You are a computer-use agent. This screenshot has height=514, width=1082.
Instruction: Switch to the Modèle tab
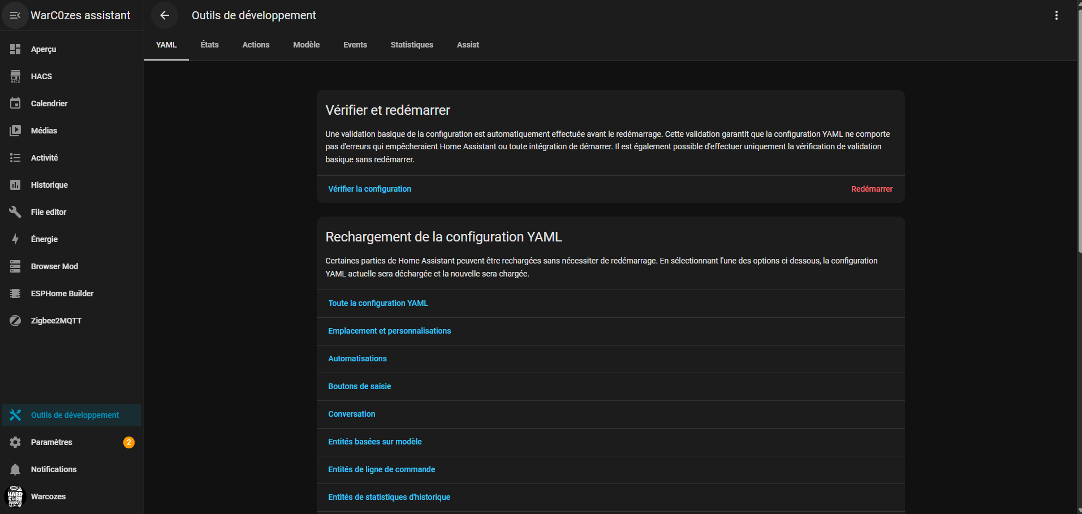pyautogui.click(x=306, y=45)
